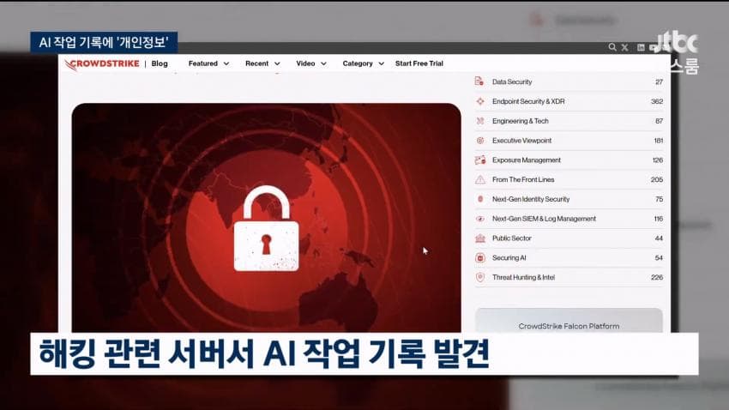Open the LinkedIn social icon
The width and height of the screenshot is (729, 410).
(x=641, y=47)
